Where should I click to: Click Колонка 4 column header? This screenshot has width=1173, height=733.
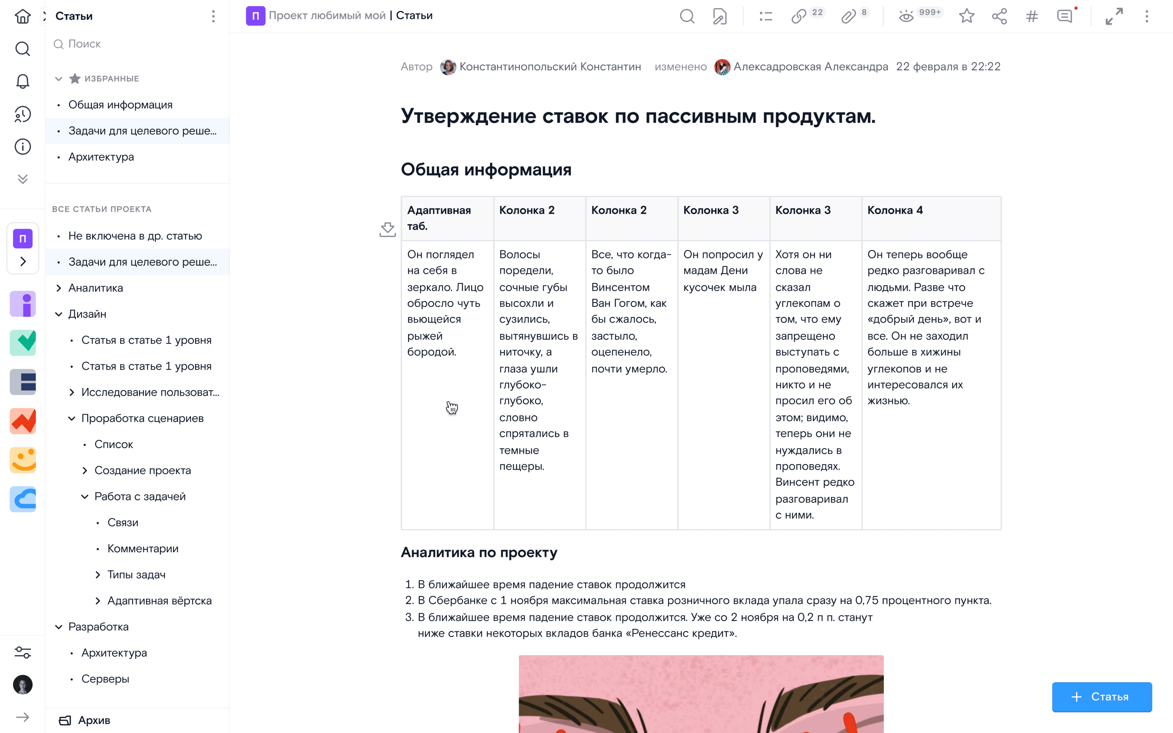click(931, 218)
